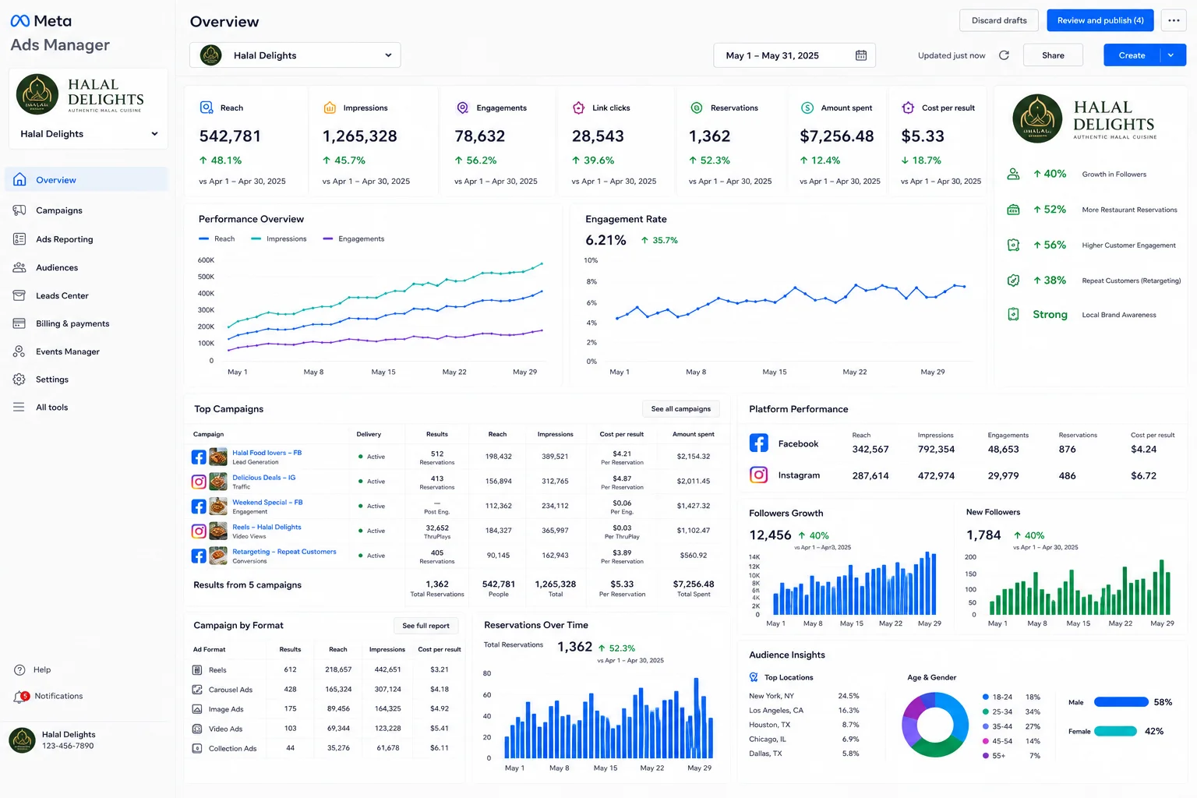Click See full report button
The height and width of the screenshot is (798, 1197).
pos(425,626)
